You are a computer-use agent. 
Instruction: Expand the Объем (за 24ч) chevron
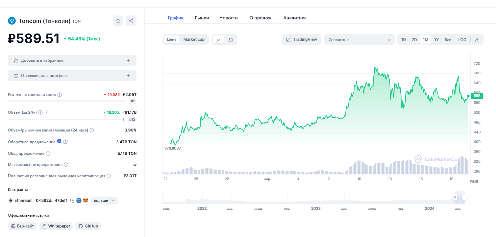coord(47,112)
